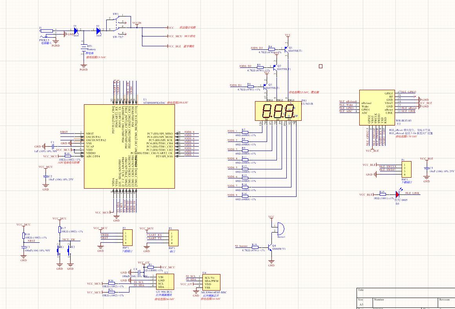The image size is (455, 309).
Task: Select the D2 SS34 diode symbol
Action: point(98,31)
